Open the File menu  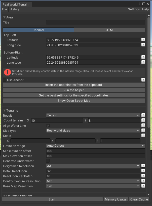pyautogui.click(x=5, y=9)
